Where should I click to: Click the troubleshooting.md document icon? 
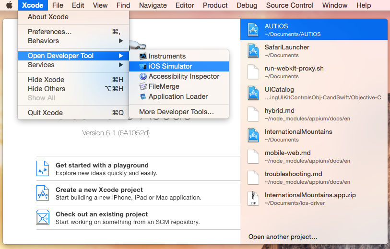click(253, 178)
